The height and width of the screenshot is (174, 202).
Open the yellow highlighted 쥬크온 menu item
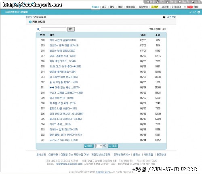point(155,7)
